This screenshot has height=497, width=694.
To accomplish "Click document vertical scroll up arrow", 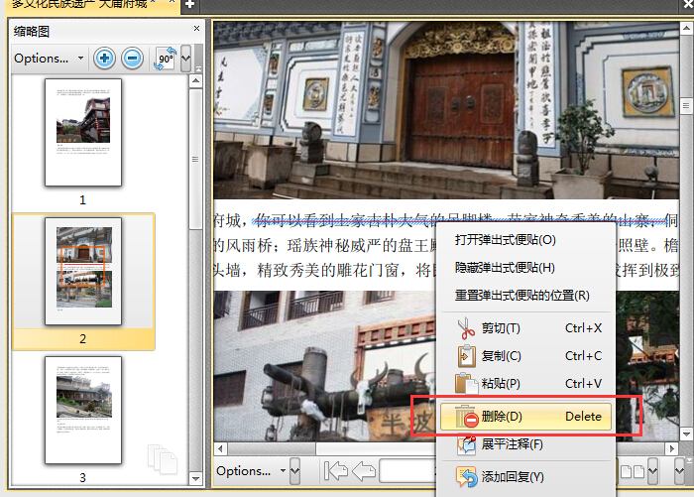I will pyautogui.click(x=686, y=29).
